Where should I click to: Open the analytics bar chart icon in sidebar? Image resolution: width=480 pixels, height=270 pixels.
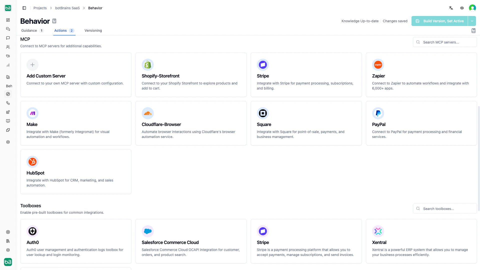(x=8, y=65)
